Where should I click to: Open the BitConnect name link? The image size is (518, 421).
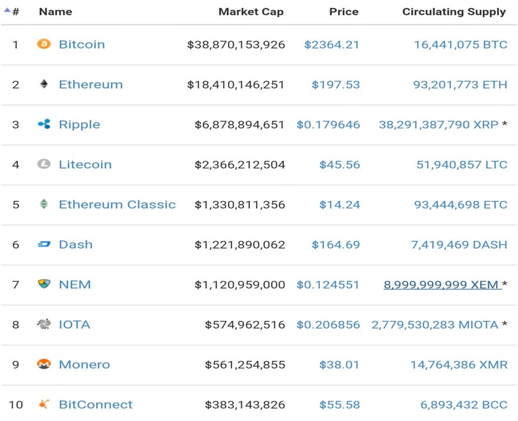95,404
